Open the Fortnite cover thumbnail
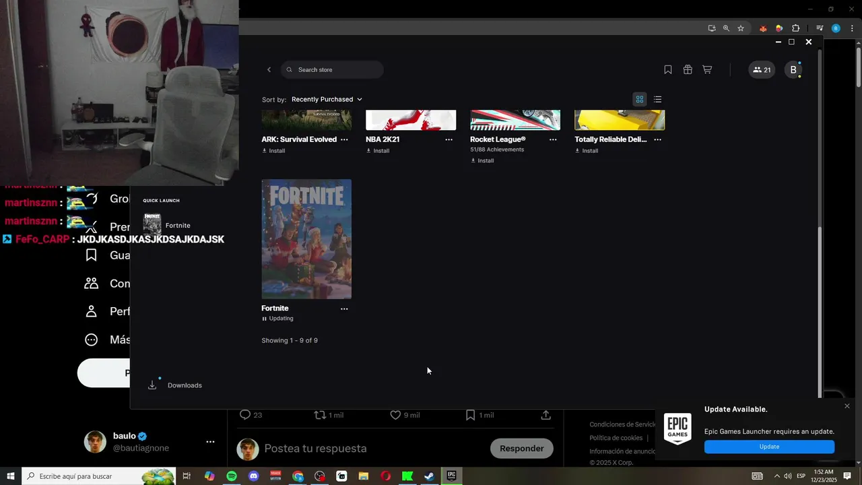Image resolution: width=862 pixels, height=485 pixels. click(306, 239)
